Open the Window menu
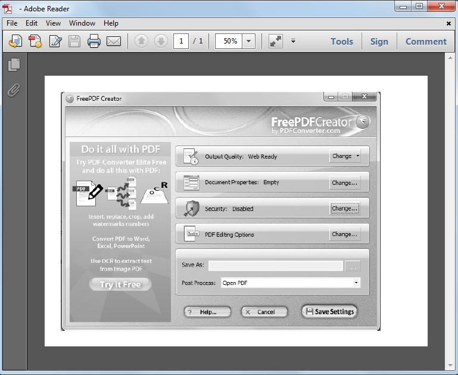Image resolution: width=458 pixels, height=375 pixels. pyautogui.click(x=82, y=23)
